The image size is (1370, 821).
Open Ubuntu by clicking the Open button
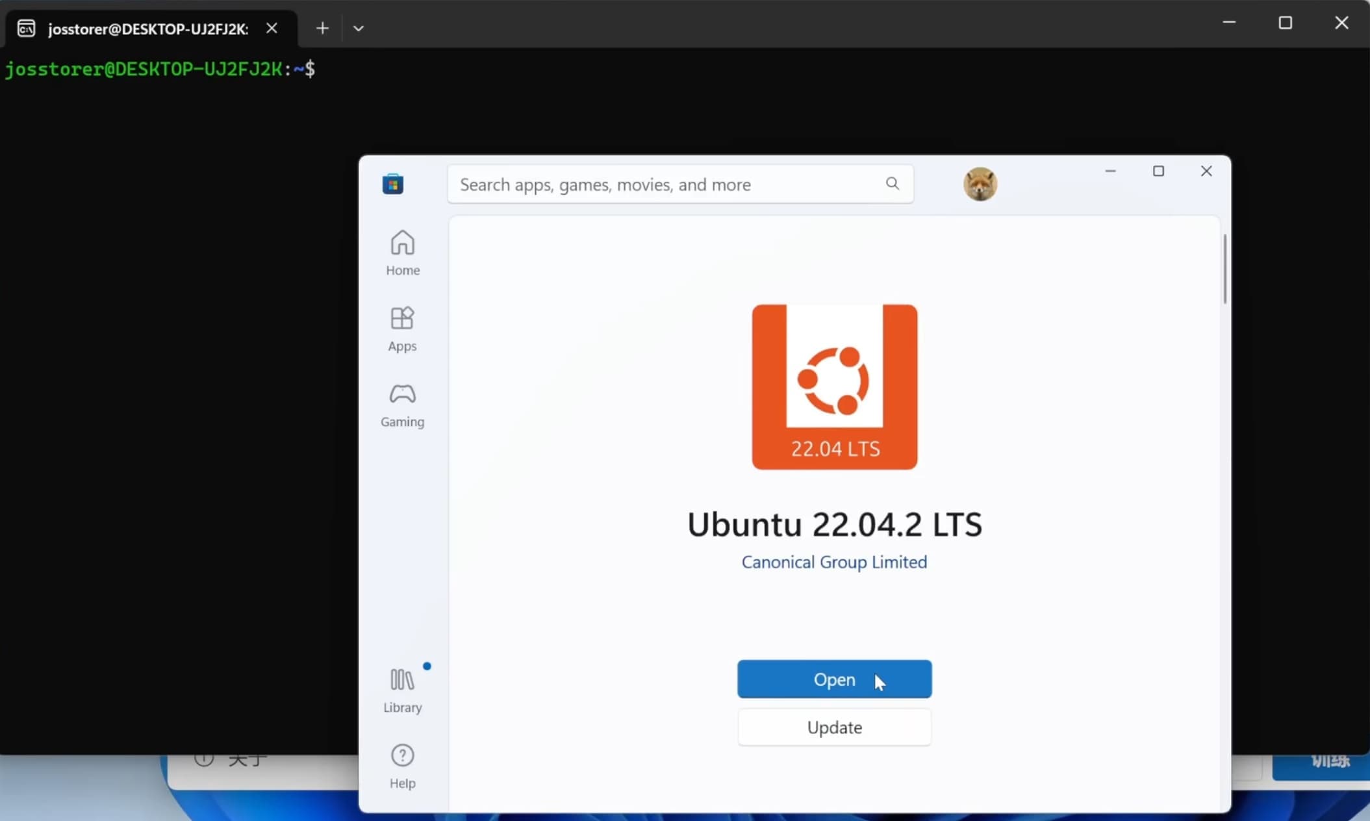point(833,679)
